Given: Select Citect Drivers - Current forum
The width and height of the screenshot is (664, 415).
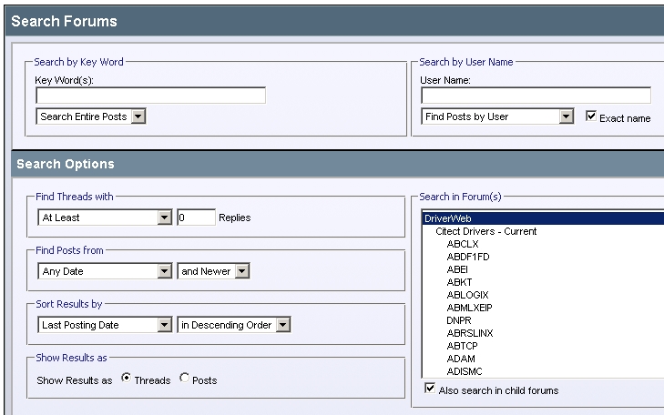Looking at the screenshot, I should 486,231.
